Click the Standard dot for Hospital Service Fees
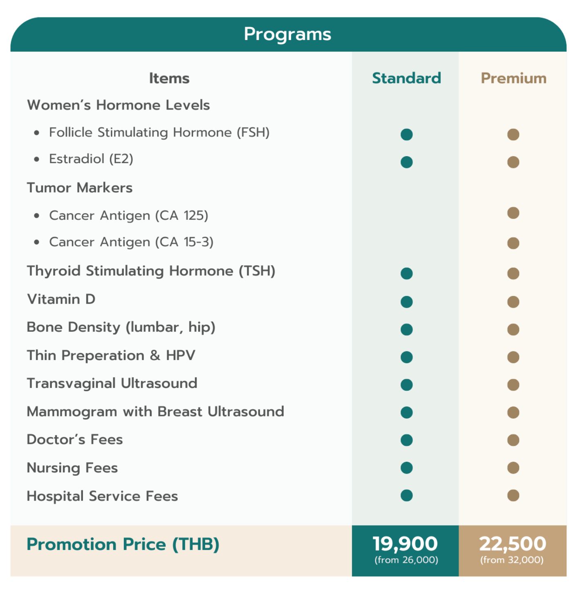 406,495
